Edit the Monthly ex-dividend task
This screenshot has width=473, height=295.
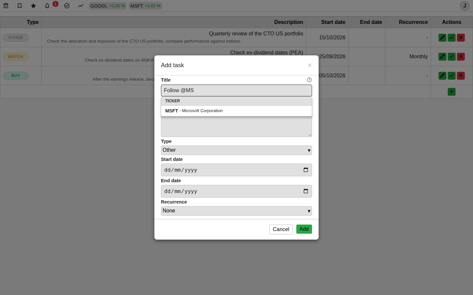click(x=442, y=57)
